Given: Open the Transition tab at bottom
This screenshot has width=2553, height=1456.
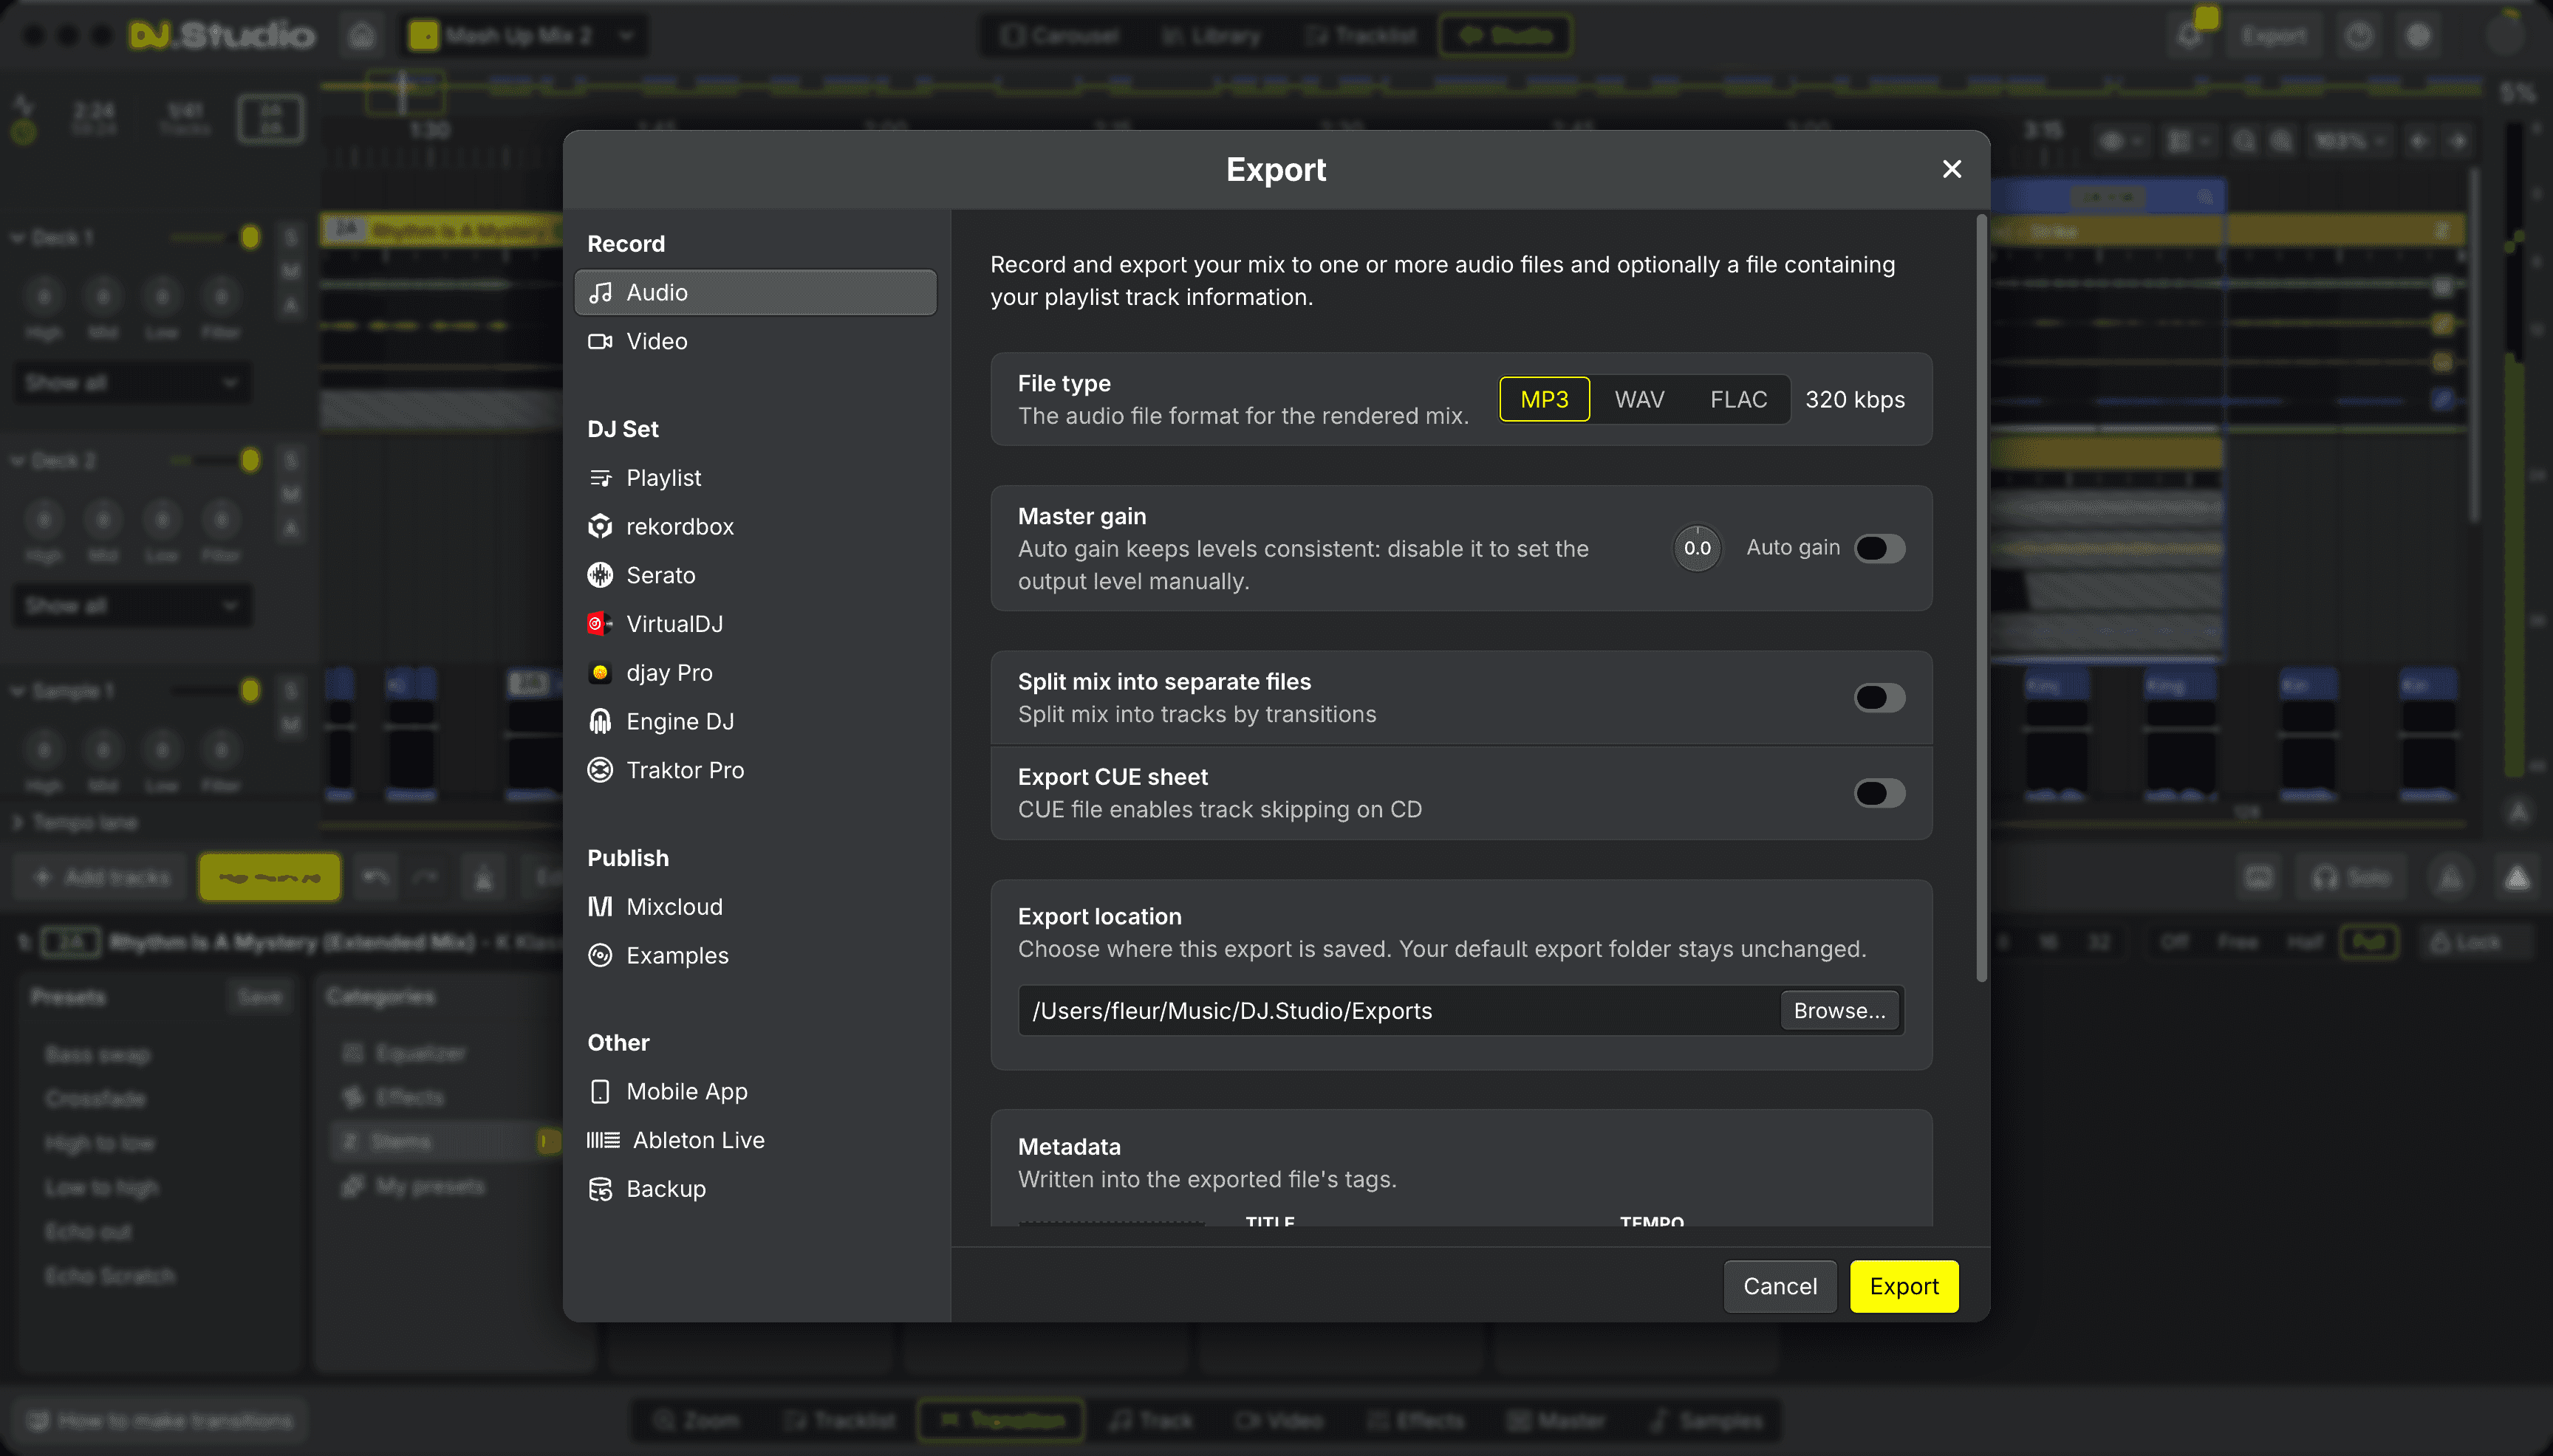Looking at the screenshot, I should (x=1002, y=1421).
